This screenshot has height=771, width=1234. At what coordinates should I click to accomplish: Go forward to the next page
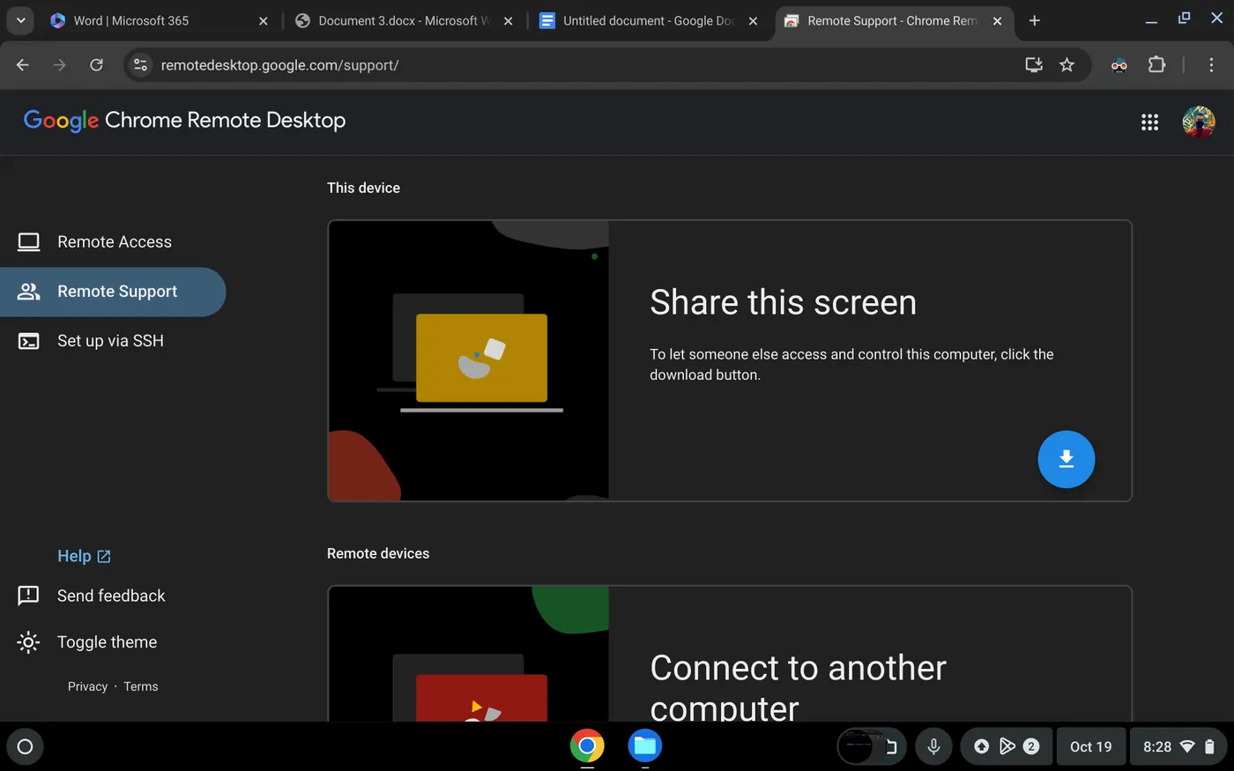coord(59,64)
